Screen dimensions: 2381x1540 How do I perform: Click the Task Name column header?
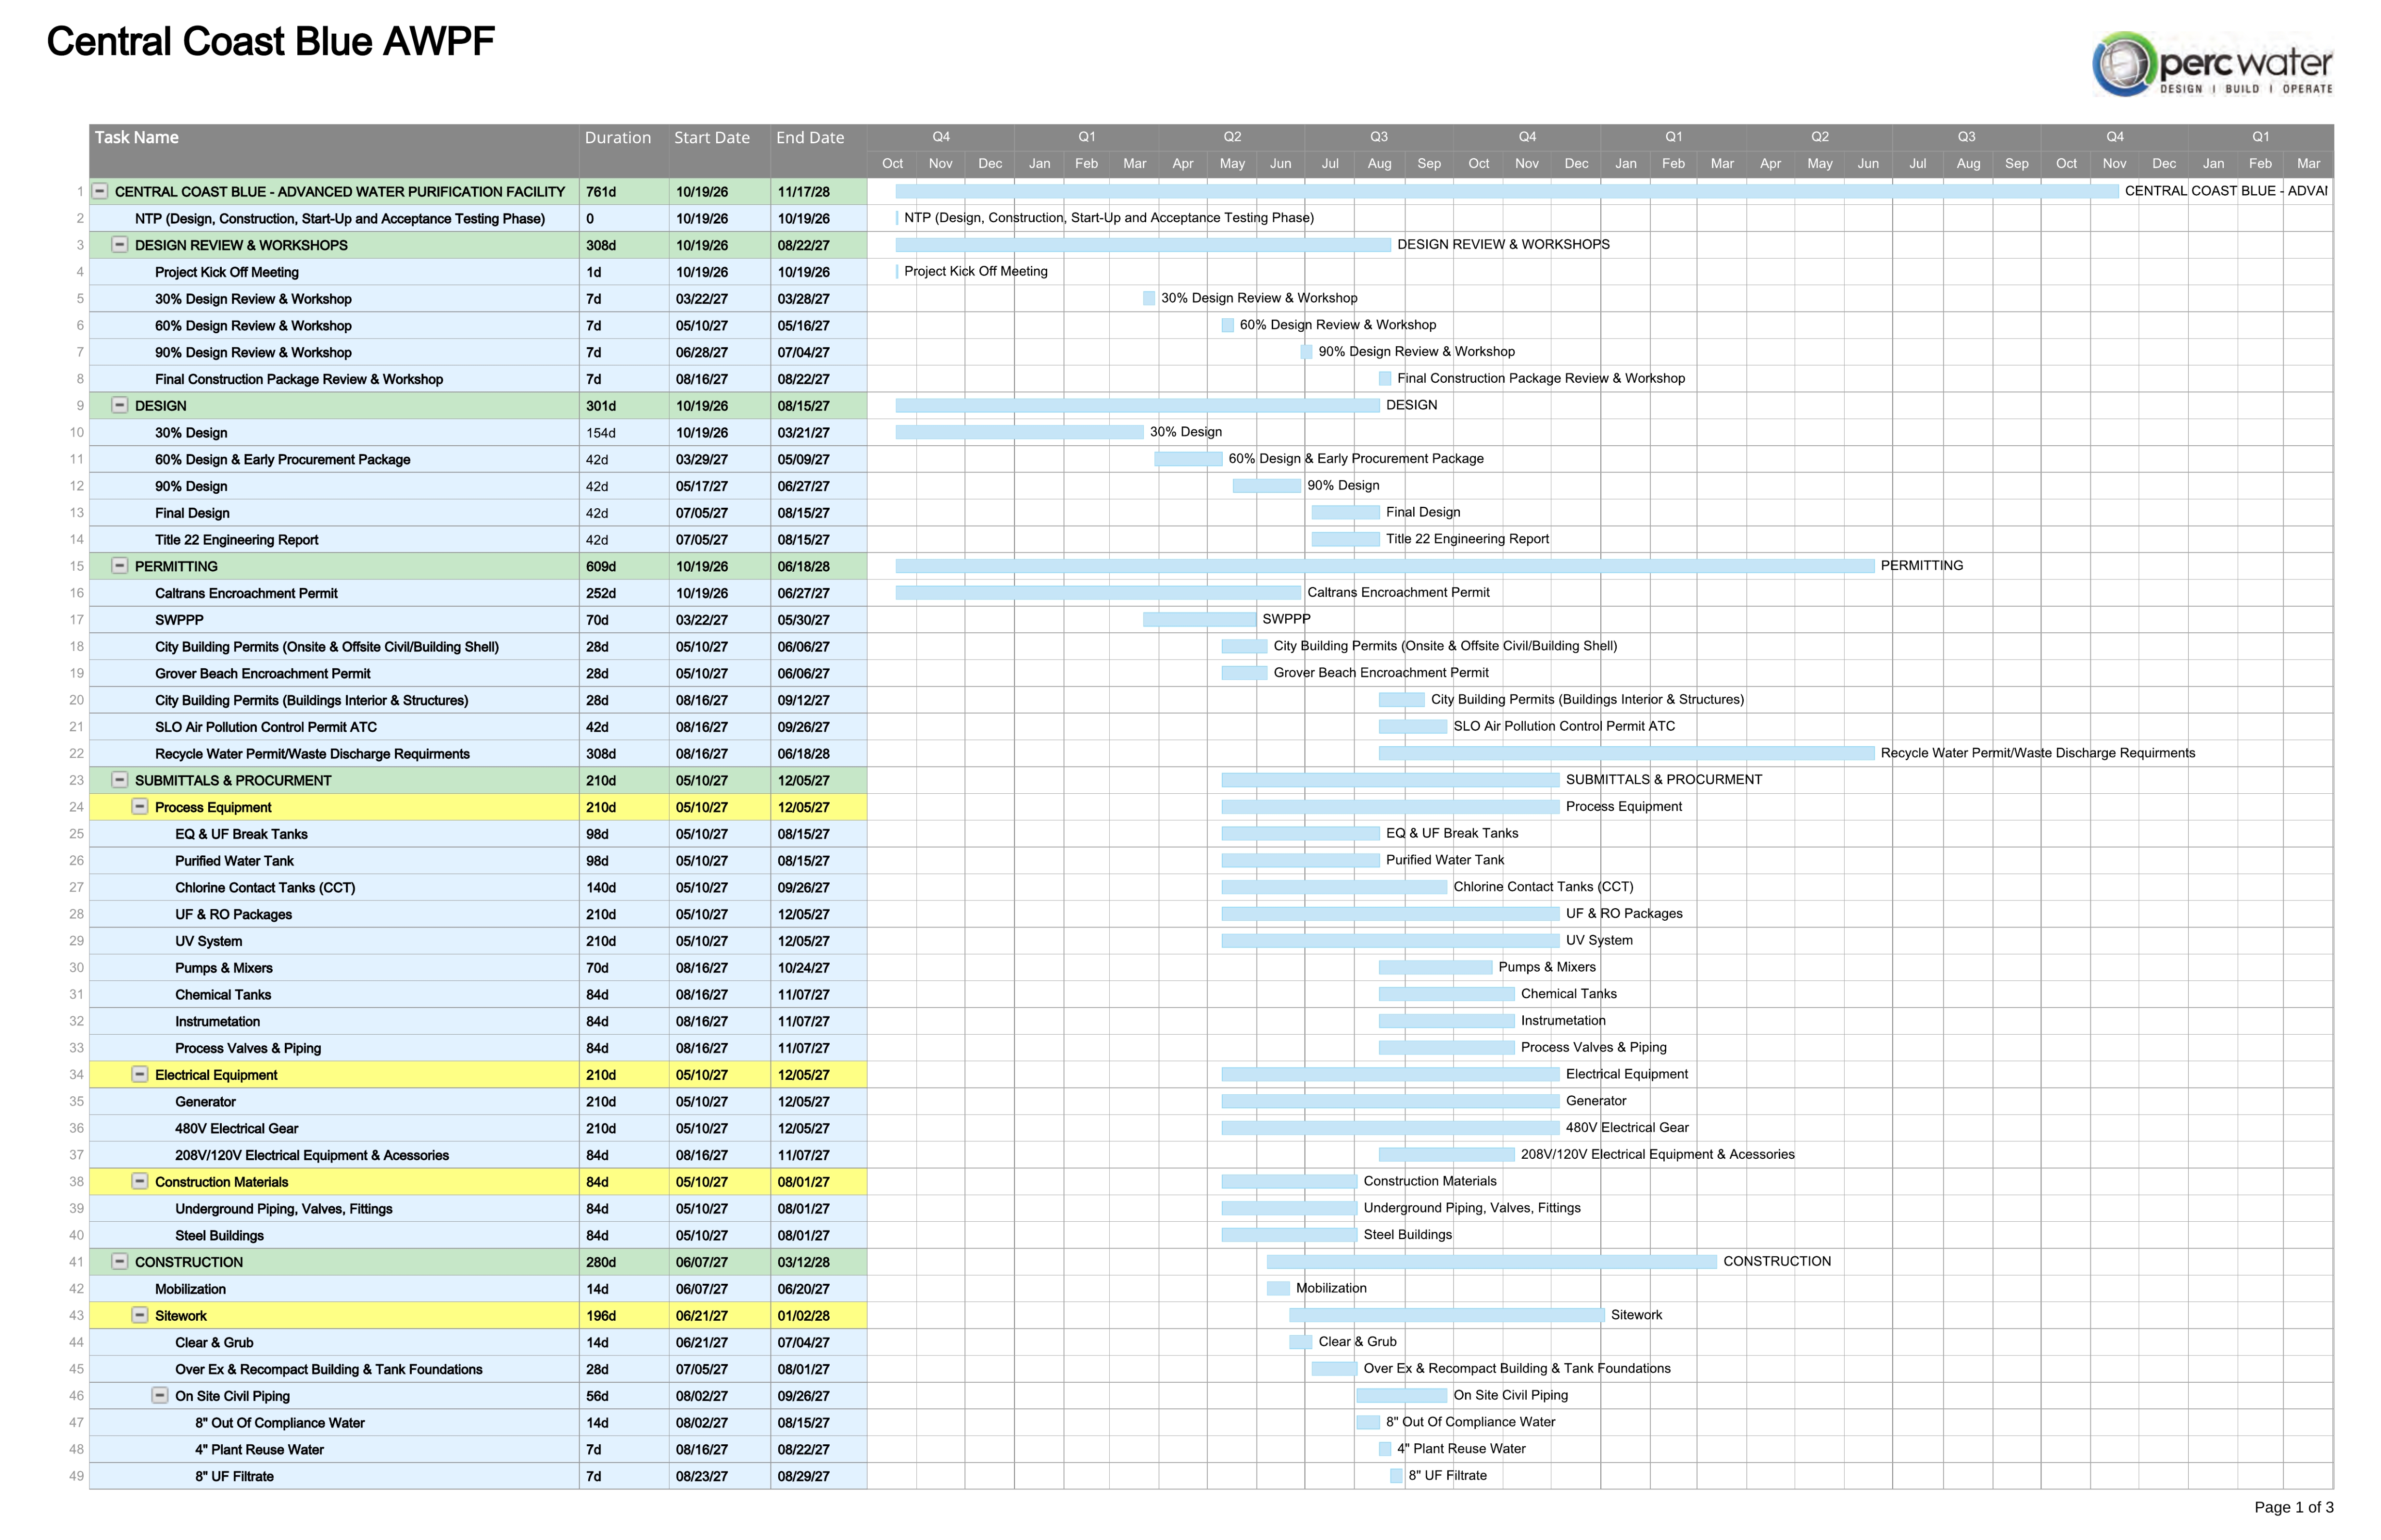335,151
